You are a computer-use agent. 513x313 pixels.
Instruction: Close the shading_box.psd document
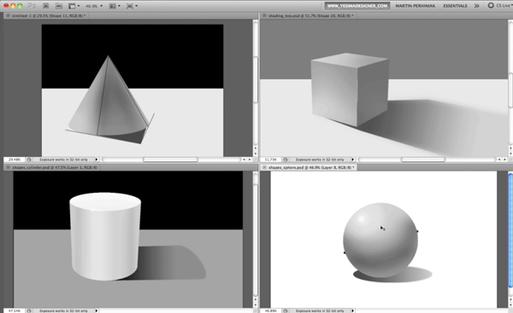click(264, 15)
